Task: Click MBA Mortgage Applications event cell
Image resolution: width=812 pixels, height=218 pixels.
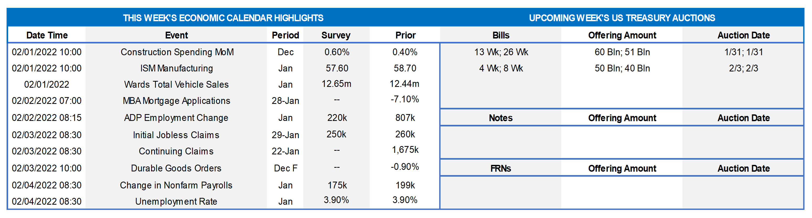Action: tap(177, 101)
